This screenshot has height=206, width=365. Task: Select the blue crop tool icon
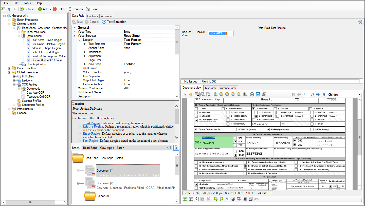(x=239, y=199)
